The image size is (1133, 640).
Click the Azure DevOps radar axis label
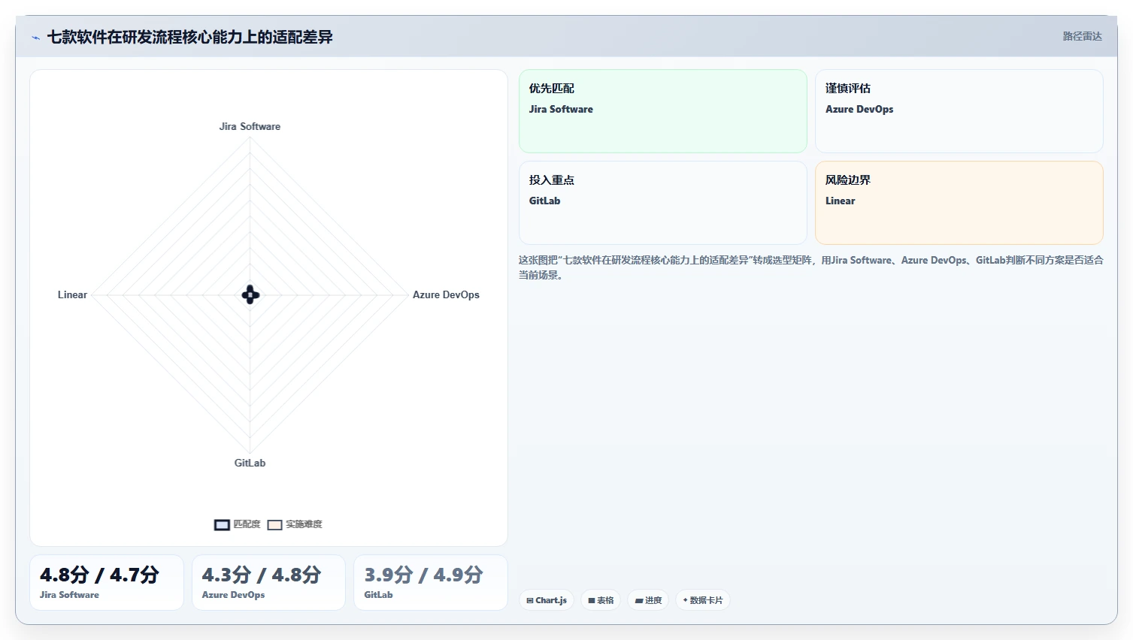tap(446, 294)
